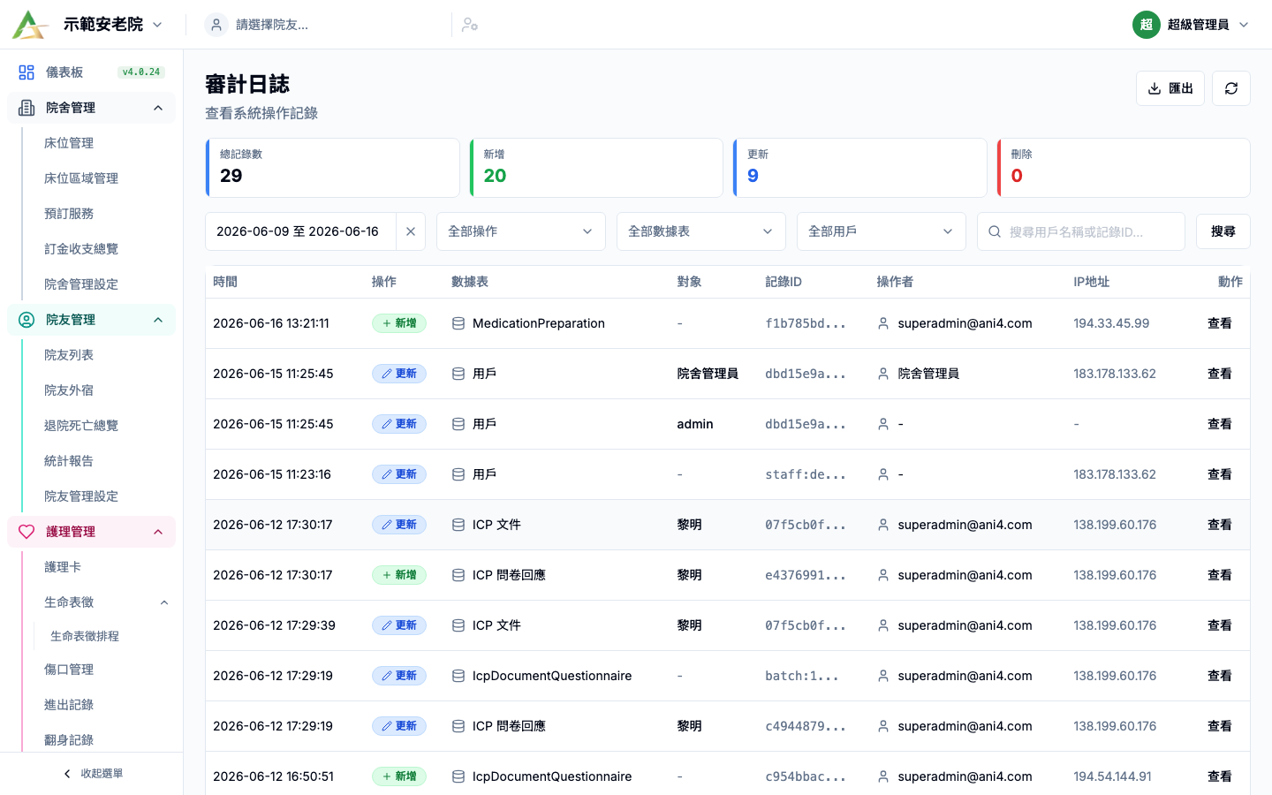Click the 匯出 export button
Screen dimensions: 1272x795
pos(1170,88)
